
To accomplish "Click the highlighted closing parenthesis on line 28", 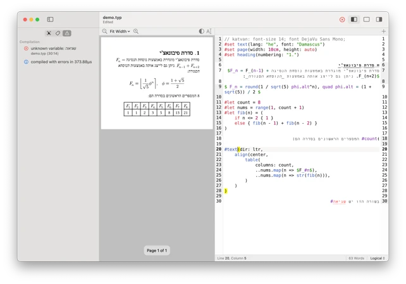I will [226, 191].
